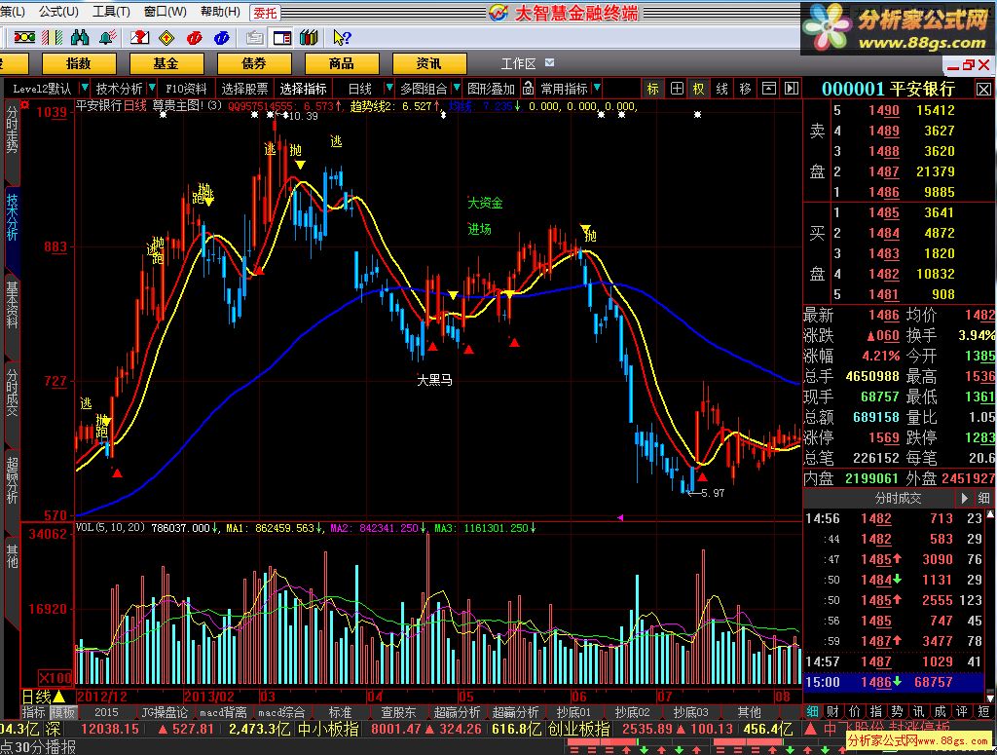Click the 指数 category button

tap(79, 63)
